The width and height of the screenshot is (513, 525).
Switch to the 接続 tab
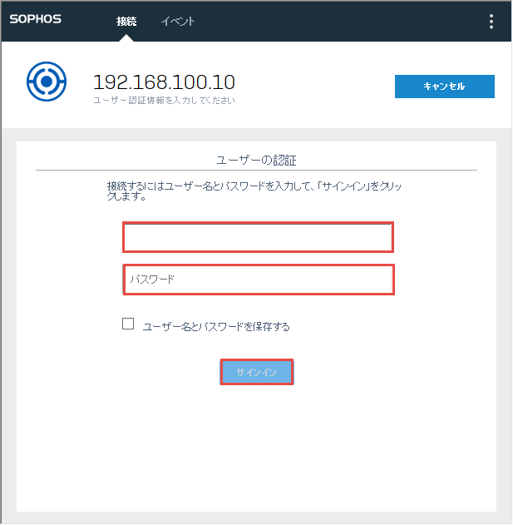126,22
